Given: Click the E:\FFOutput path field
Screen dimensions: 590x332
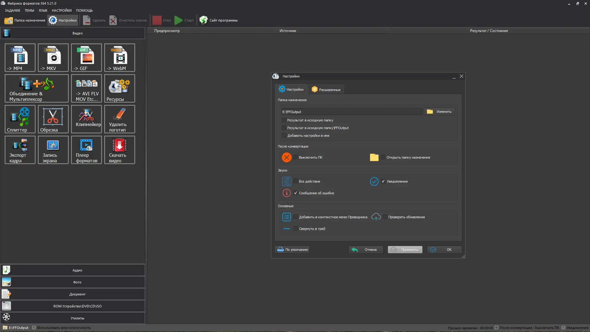Looking at the screenshot, I should click(351, 112).
